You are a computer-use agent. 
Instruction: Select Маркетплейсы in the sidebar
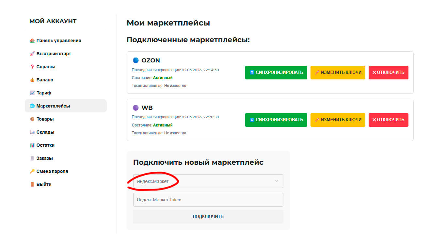point(66,106)
